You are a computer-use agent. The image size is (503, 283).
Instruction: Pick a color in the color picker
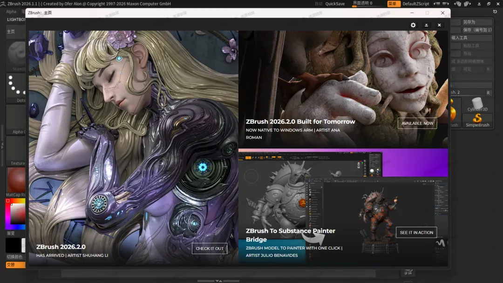point(15,214)
